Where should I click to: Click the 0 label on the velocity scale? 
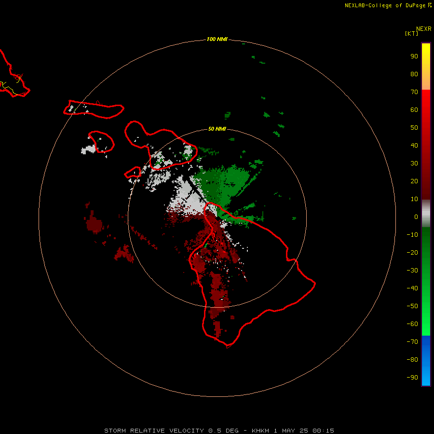click(416, 217)
